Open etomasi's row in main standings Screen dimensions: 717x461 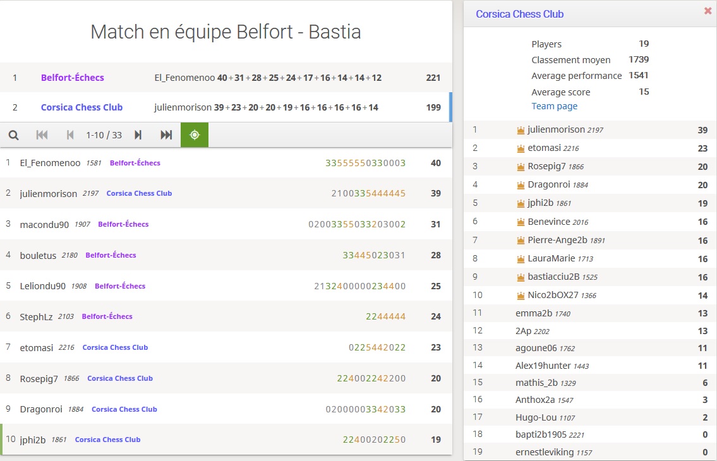pos(226,347)
